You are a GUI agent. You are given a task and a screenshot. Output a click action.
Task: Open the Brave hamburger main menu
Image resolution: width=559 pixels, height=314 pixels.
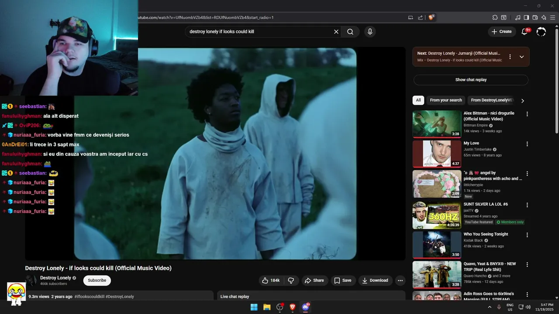553,17
